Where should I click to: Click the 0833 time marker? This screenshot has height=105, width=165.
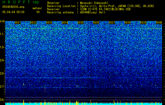coord(49,23)
